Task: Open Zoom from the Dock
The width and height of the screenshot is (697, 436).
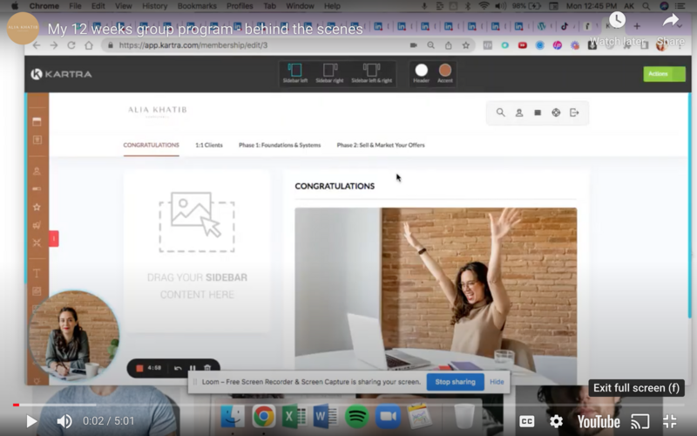Action: [388, 417]
